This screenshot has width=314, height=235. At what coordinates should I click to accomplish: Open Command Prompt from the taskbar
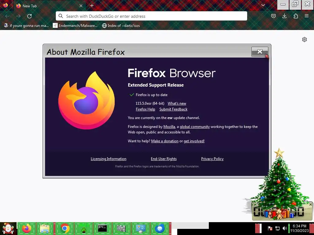102,228
